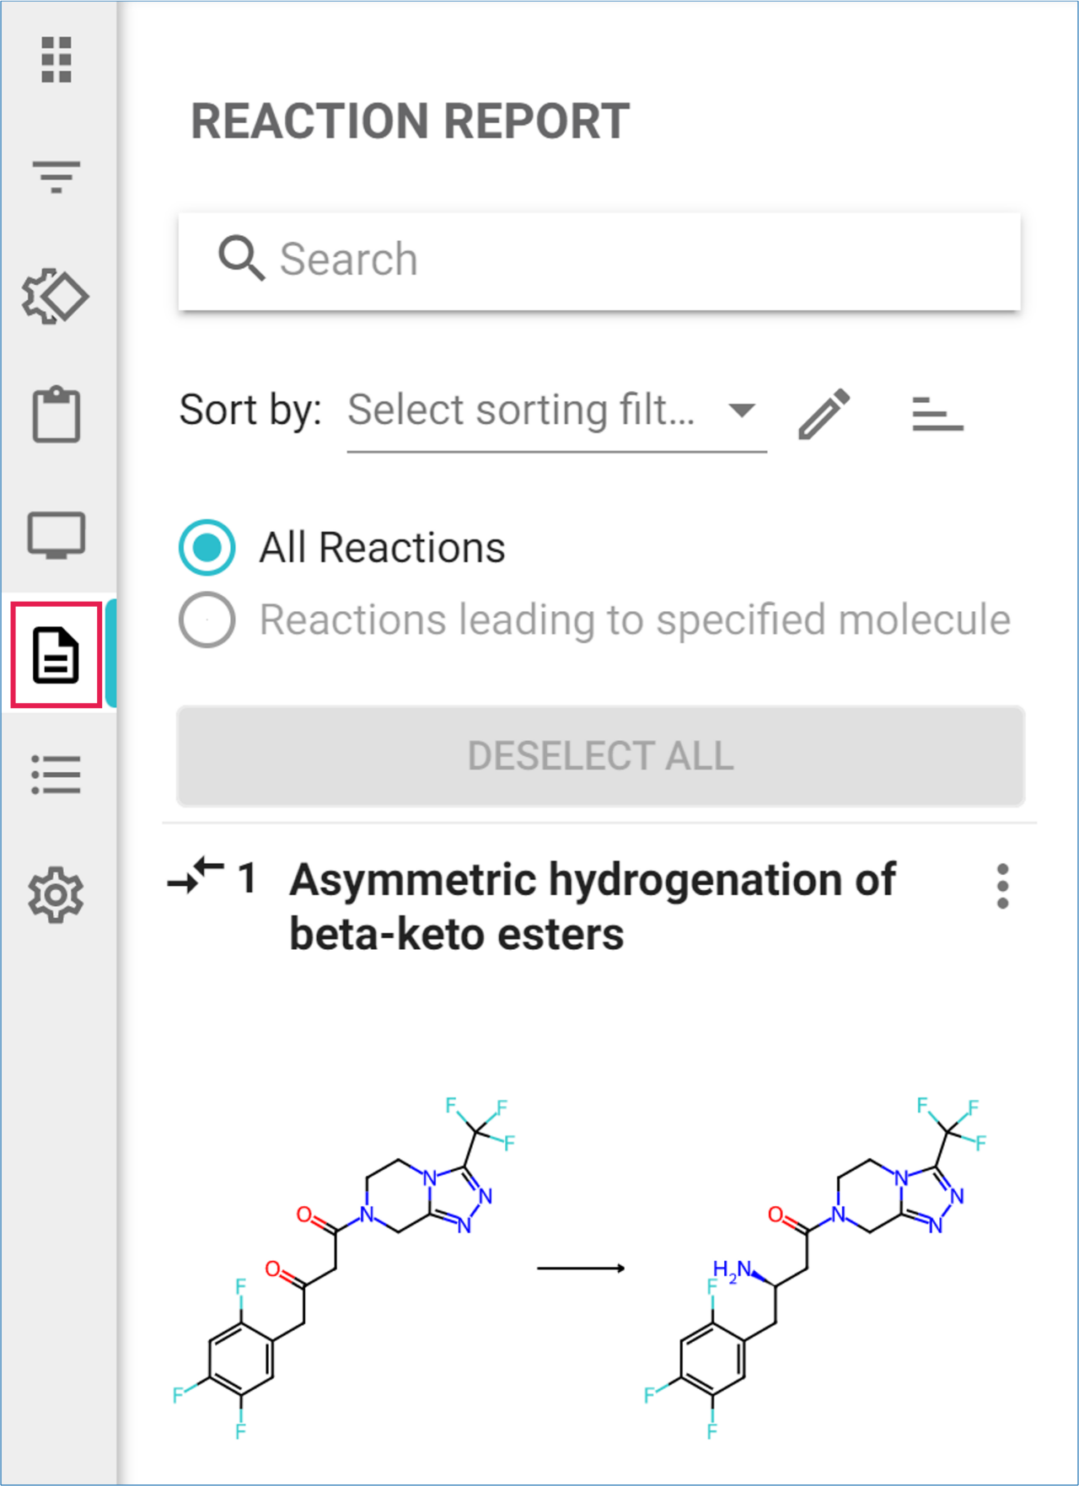Open the Reaction Report document icon
This screenshot has width=1079, height=1486.
(x=56, y=655)
